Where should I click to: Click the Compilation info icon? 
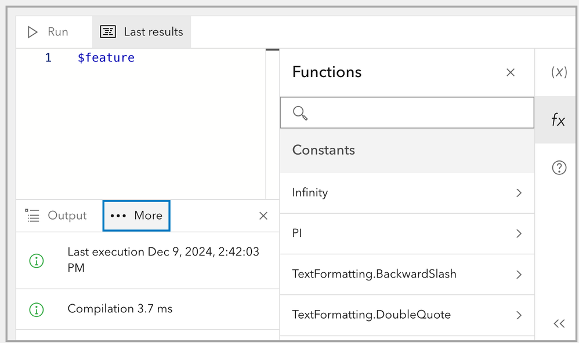(36, 309)
